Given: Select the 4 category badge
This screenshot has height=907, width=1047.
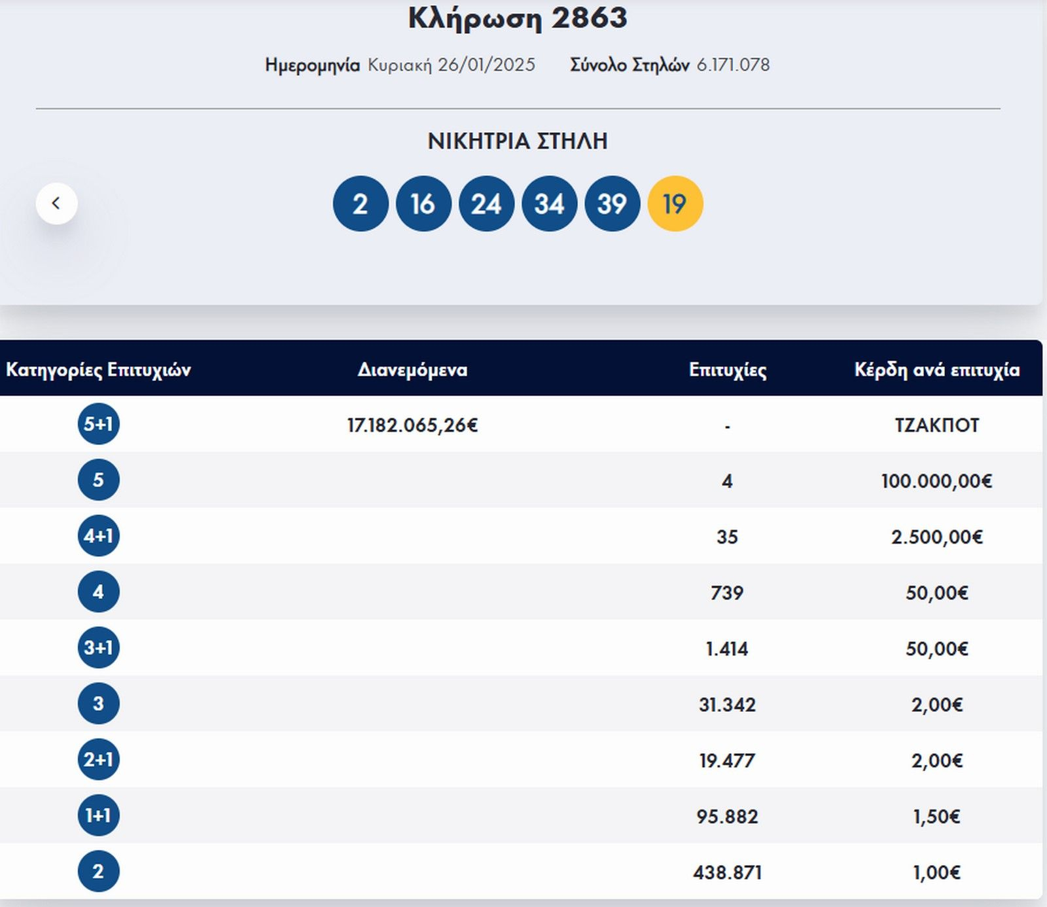Looking at the screenshot, I should tap(98, 592).
